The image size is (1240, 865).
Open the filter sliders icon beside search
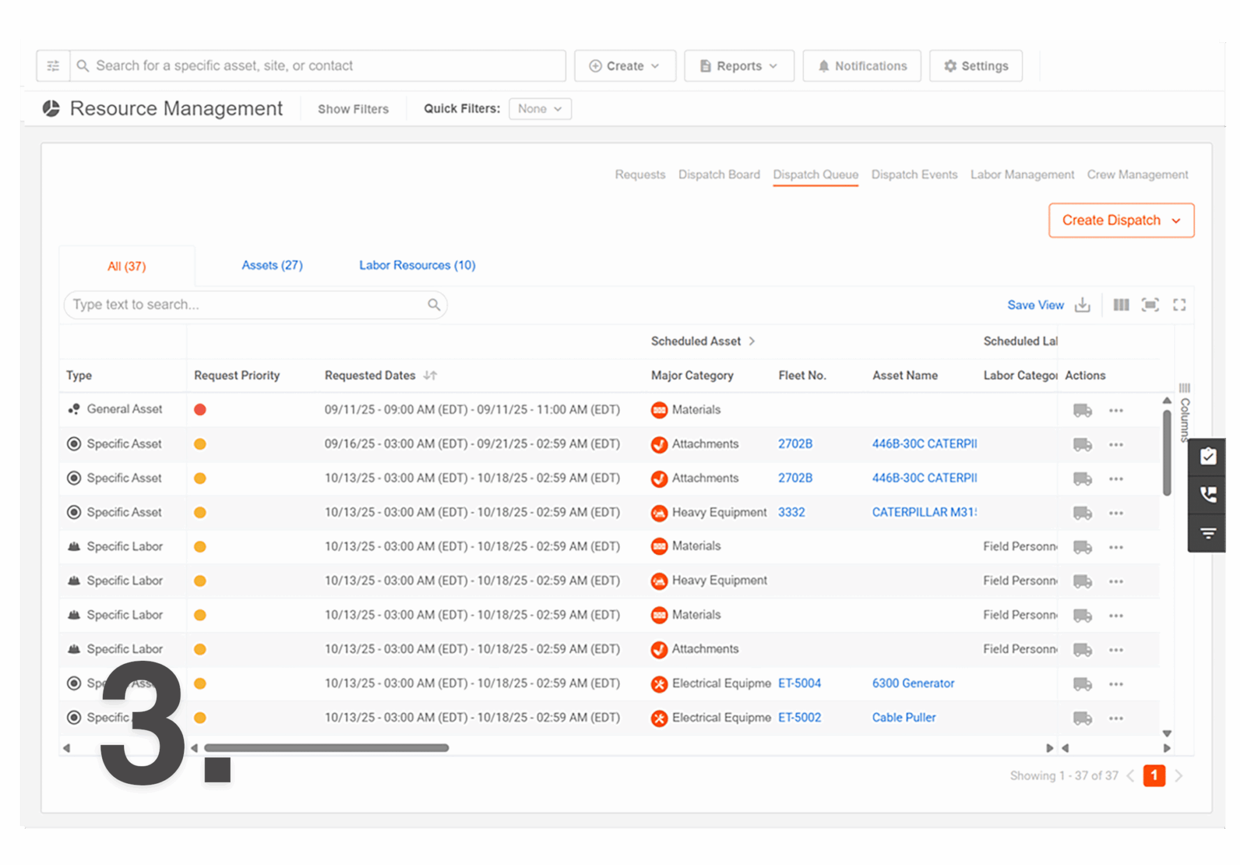(53, 65)
